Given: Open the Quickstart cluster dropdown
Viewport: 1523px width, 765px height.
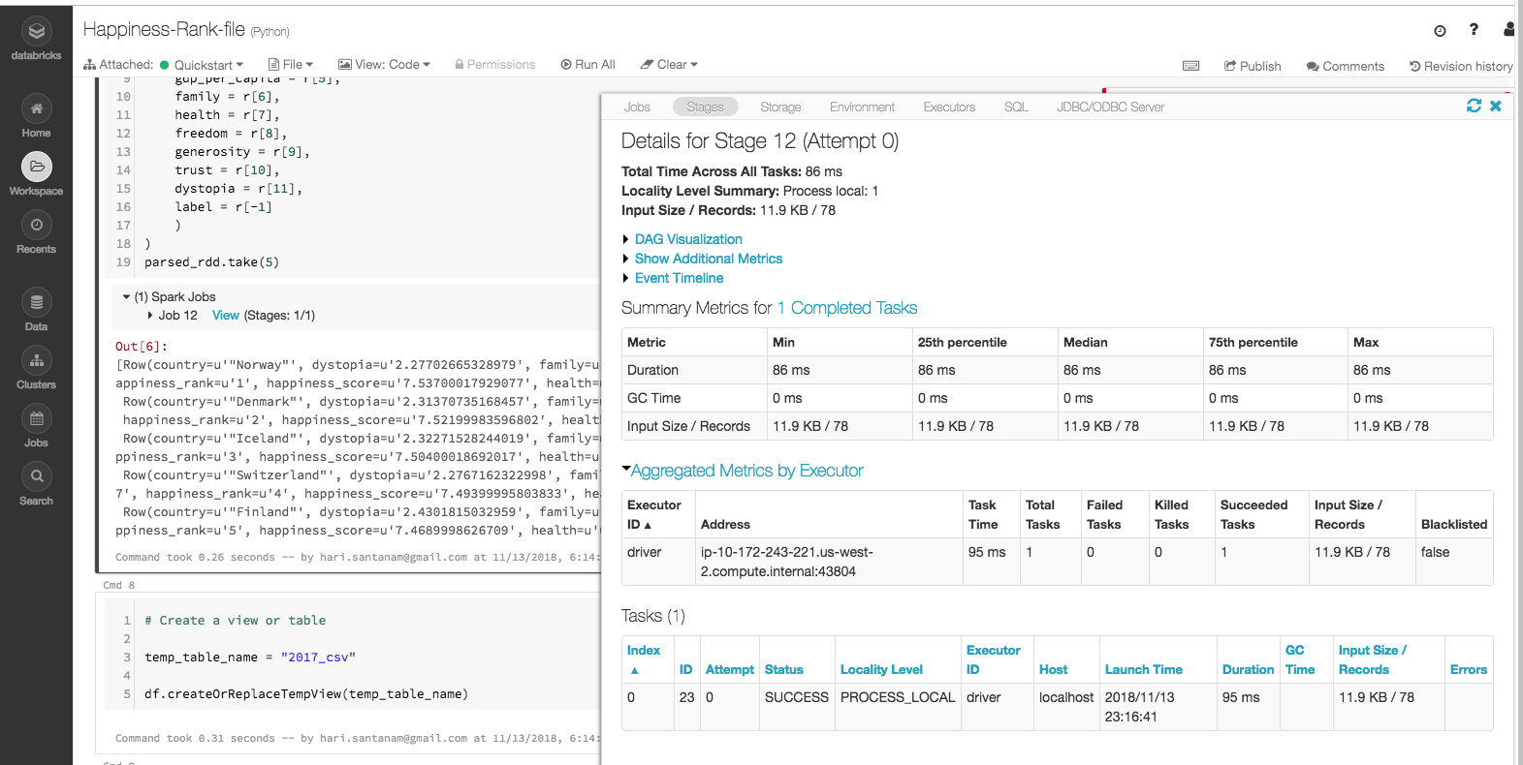Looking at the screenshot, I should tap(207, 65).
